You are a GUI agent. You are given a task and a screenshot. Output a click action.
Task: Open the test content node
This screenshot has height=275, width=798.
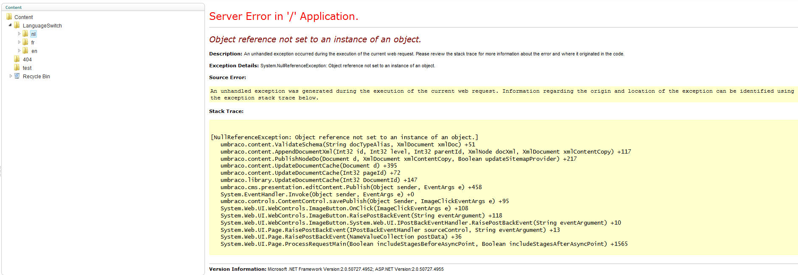[27, 68]
